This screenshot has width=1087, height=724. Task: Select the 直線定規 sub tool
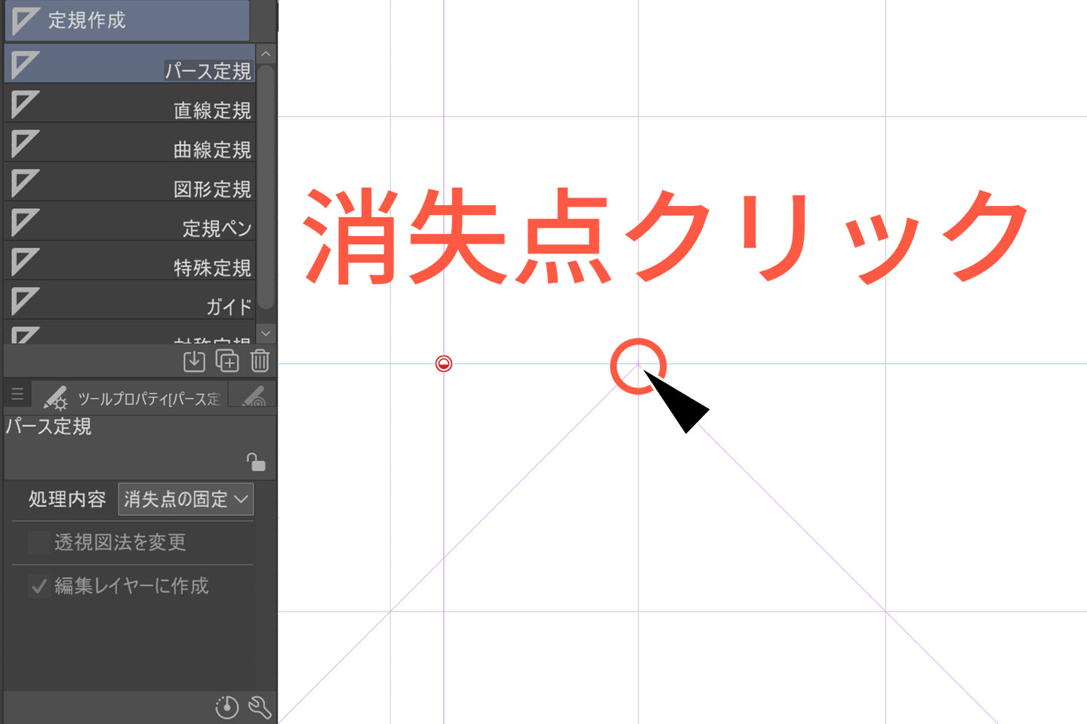pos(130,103)
